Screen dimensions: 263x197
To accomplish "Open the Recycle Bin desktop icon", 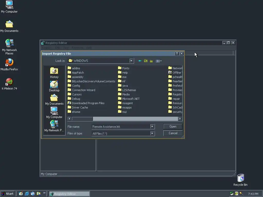I will [x=240, y=180].
